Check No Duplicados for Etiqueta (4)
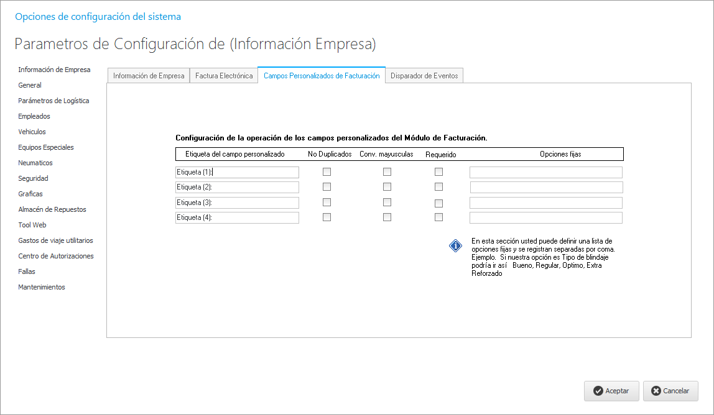The height and width of the screenshot is (415, 714). pos(327,217)
